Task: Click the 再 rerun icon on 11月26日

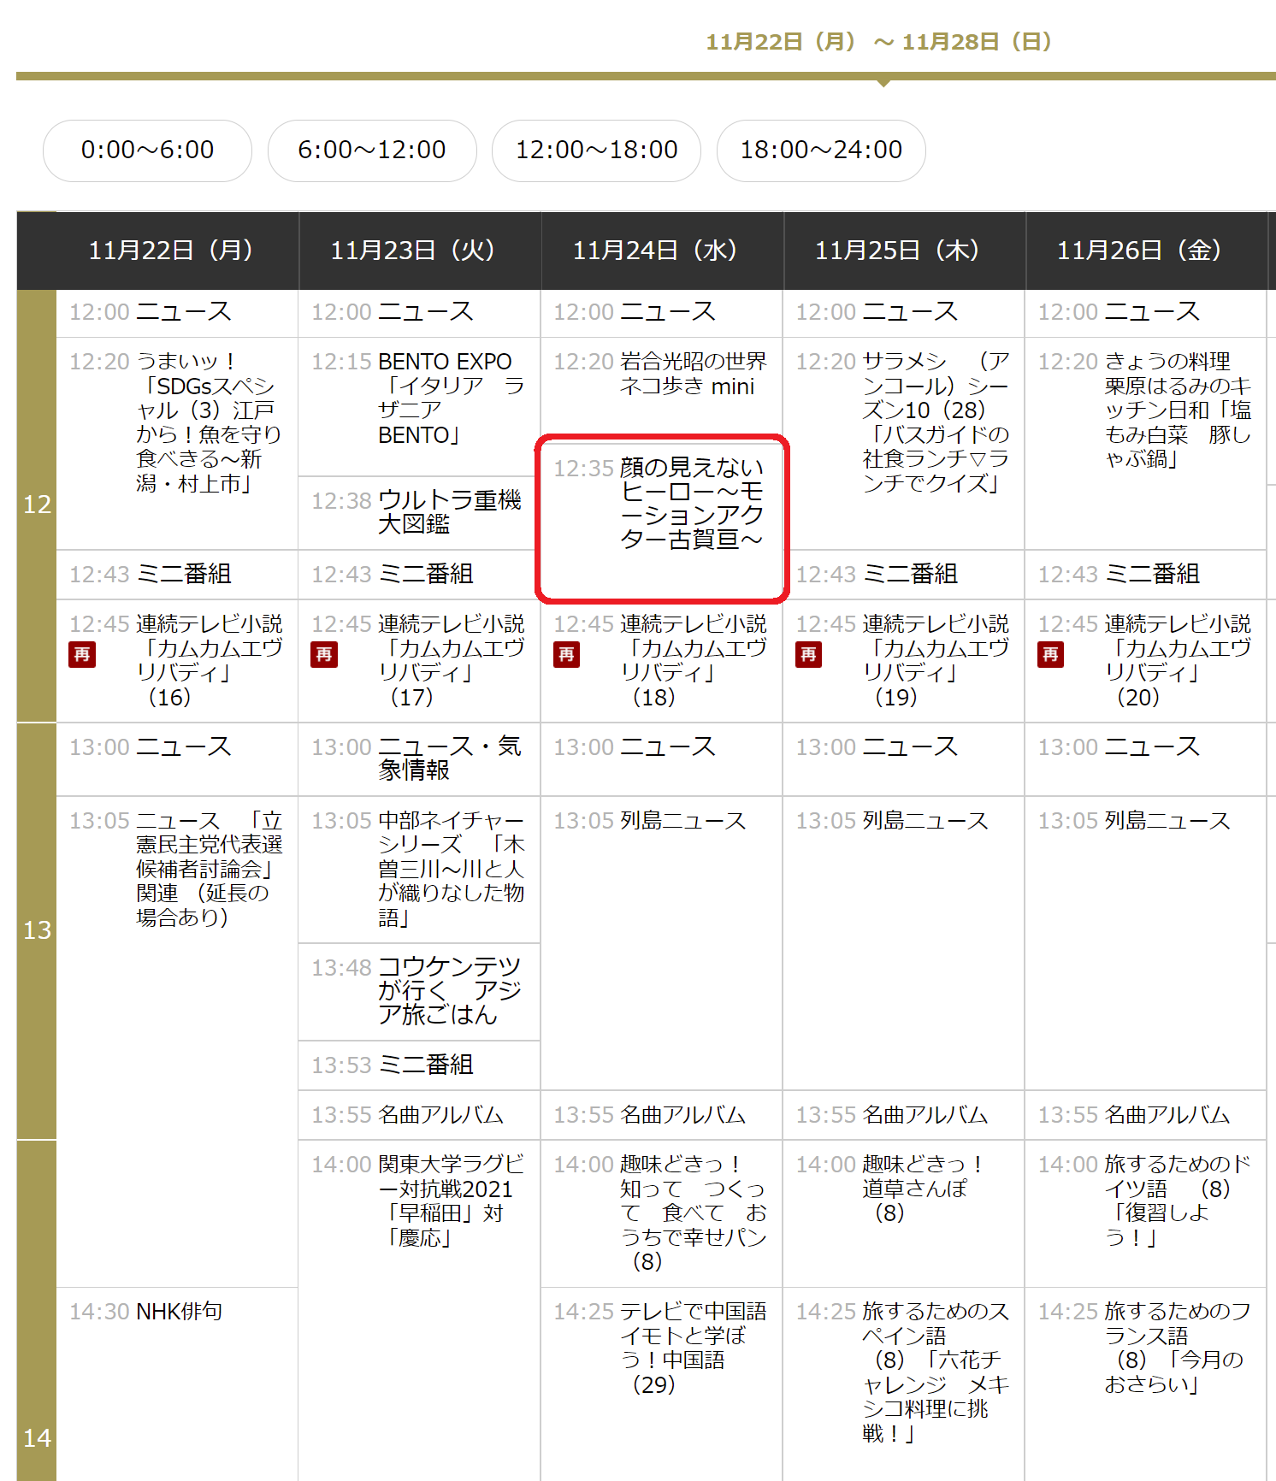Action: (x=1050, y=654)
